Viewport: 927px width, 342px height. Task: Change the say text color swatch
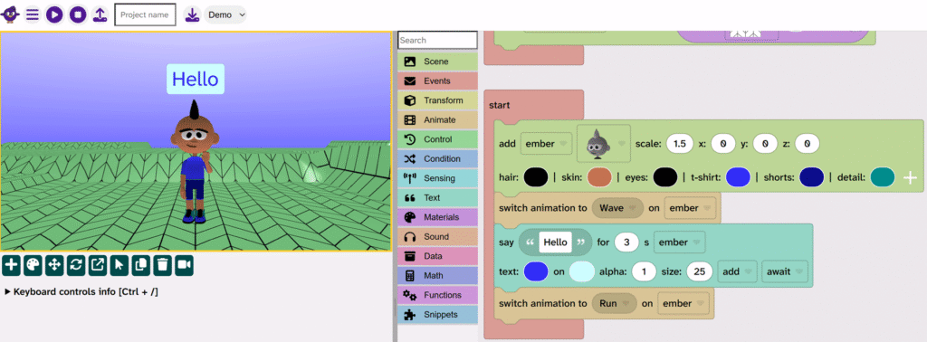tap(536, 271)
